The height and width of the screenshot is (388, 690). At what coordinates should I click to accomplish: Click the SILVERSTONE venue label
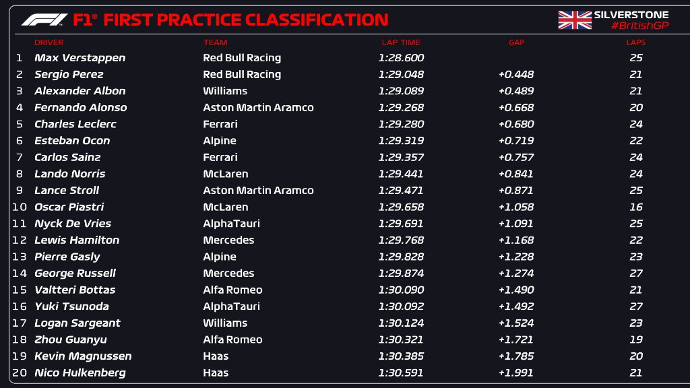click(x=631, y=15)
